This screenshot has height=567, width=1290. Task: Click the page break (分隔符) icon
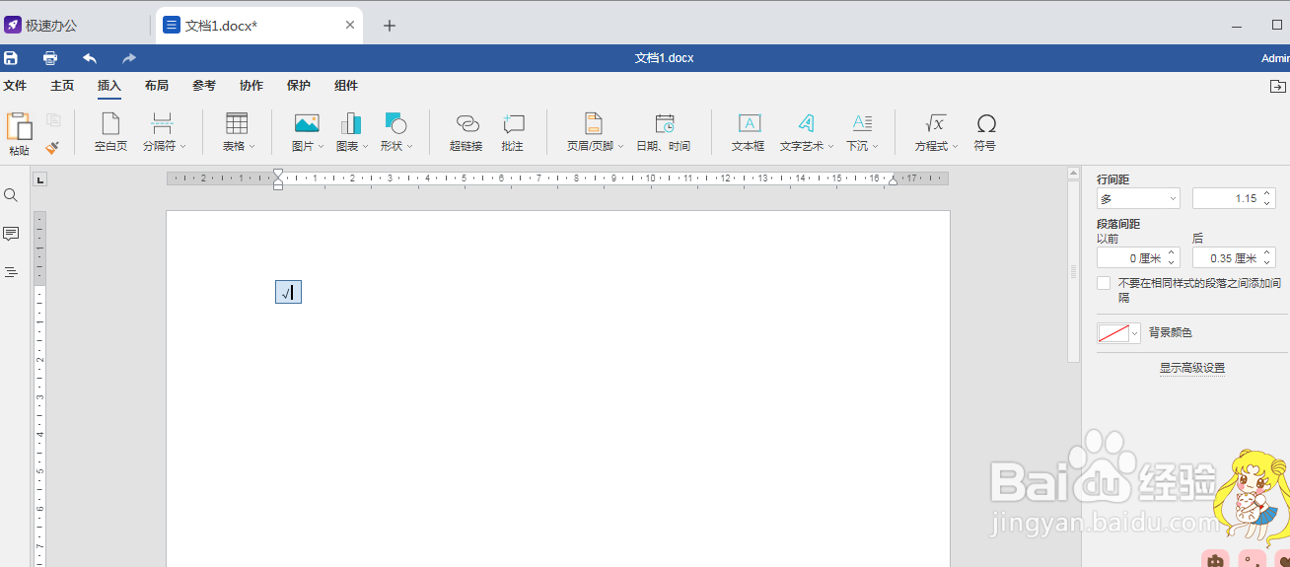click(163, 123)
